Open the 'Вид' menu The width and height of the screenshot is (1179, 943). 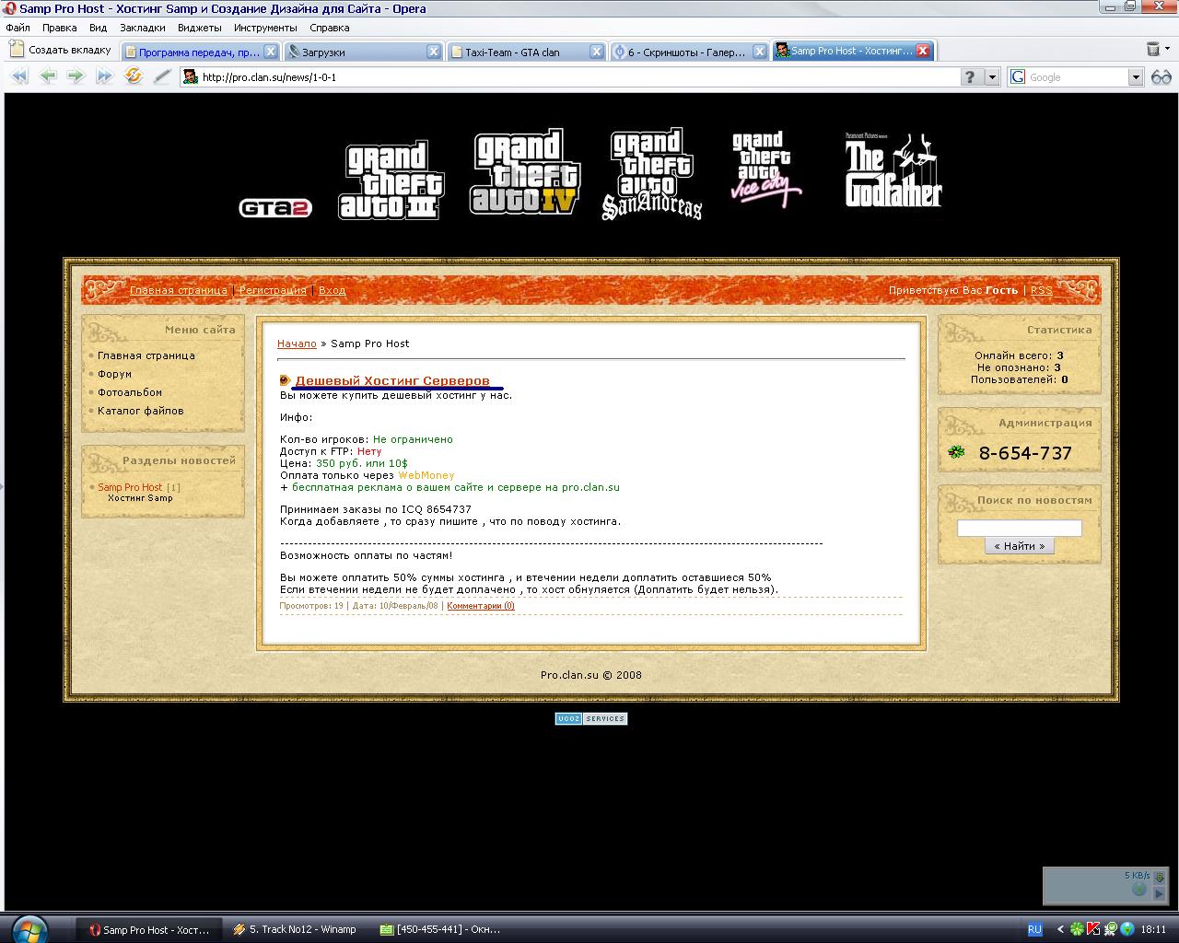click(x=99, y=28)
